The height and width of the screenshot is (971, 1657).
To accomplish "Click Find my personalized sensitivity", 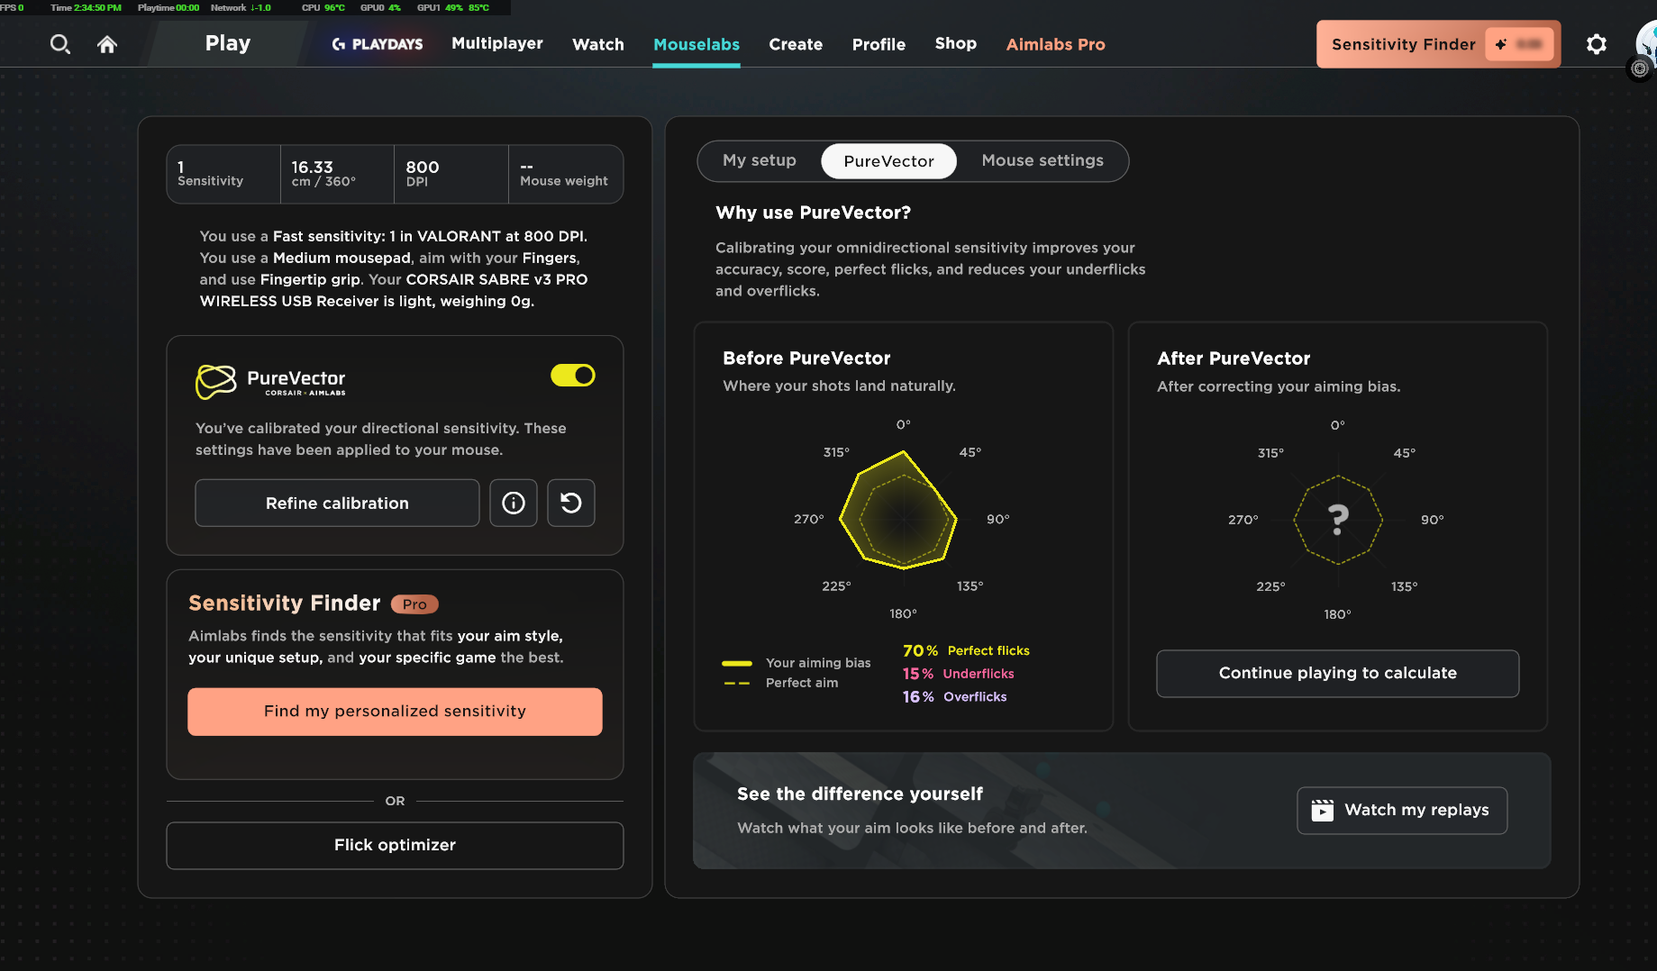I will 395,712.
